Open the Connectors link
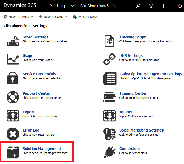This screenshot has width=184, height=164. click(x=129, y=149)
